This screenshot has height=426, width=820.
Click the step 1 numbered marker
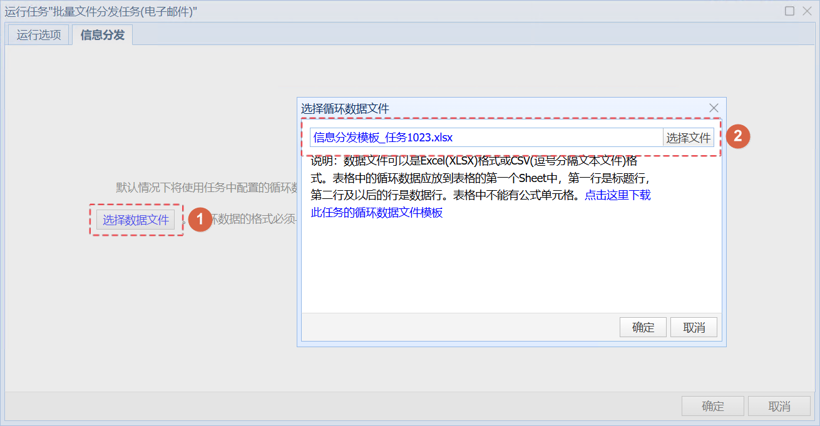point(200,220)
